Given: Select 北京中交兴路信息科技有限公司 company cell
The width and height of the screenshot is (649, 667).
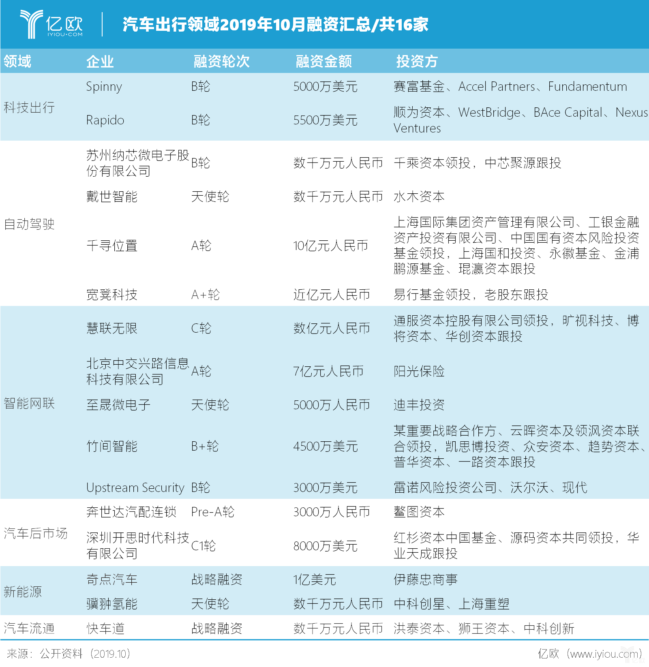Looking at the screenshot, I should point(138,371).
